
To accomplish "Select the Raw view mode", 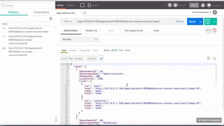I will 71,58.
